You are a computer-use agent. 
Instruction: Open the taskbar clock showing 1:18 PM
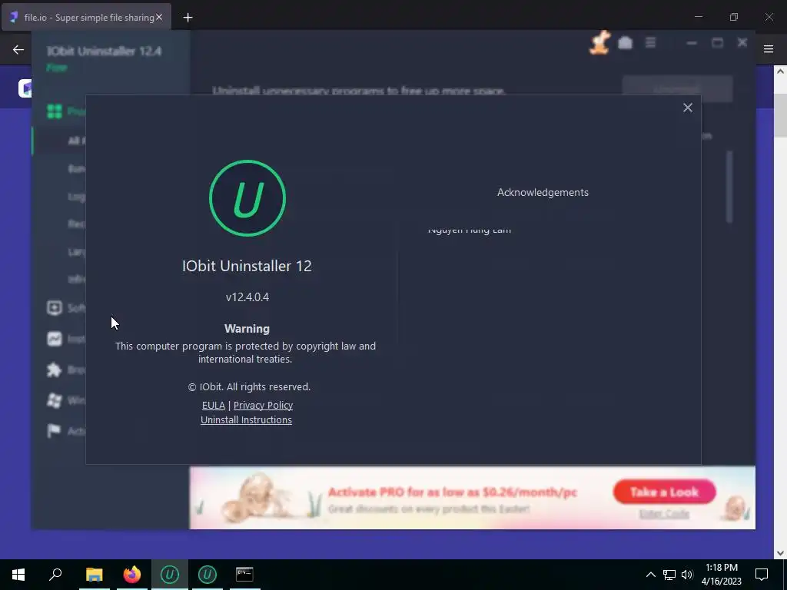click(721, 575)
